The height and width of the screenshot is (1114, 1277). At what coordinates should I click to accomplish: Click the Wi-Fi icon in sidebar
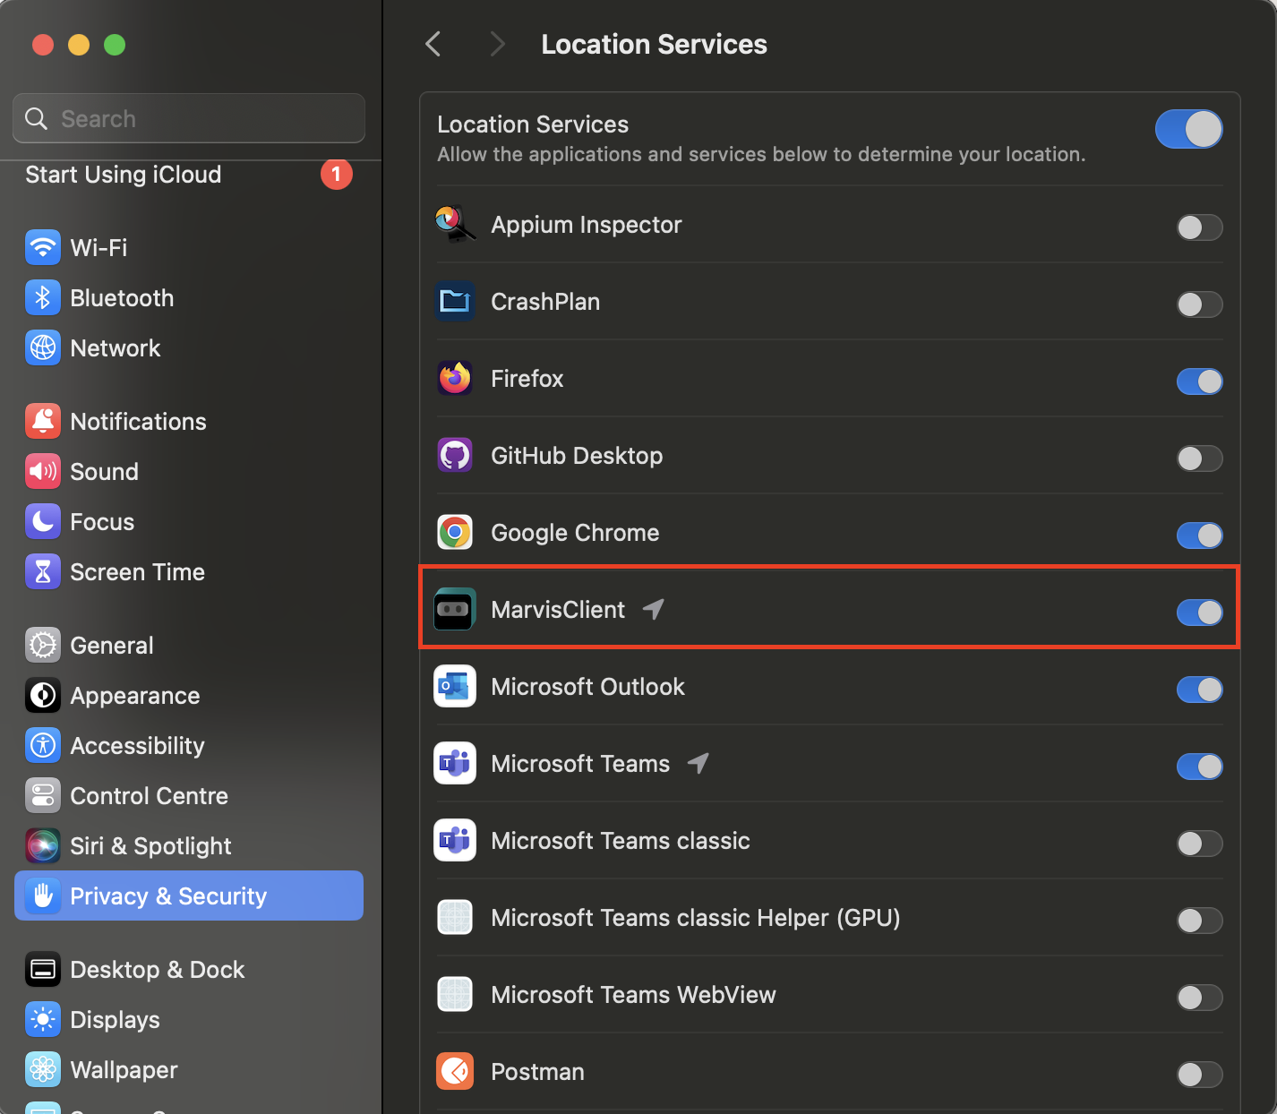[43, 247]
